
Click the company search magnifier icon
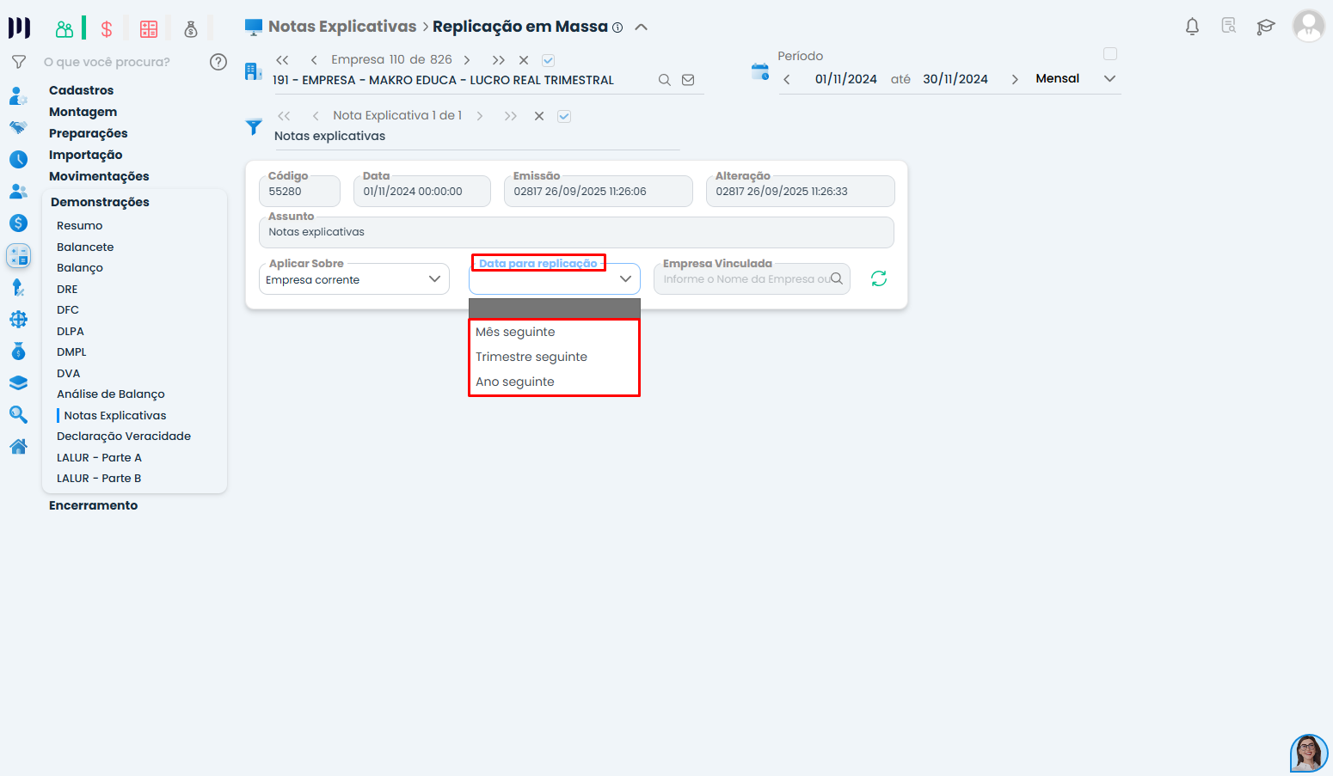(x=665, y=80)
